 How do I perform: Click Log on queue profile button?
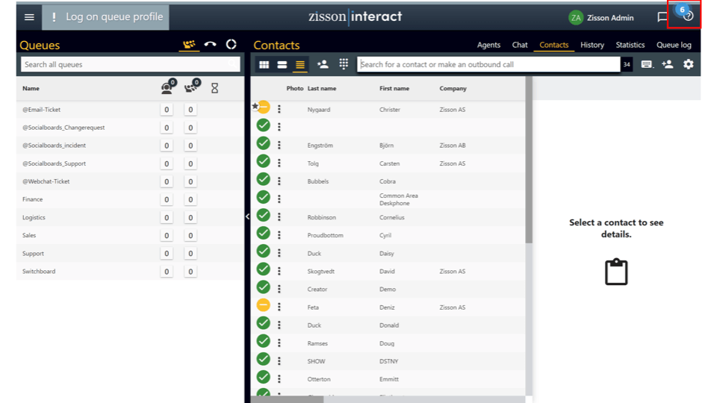[x=105, y=17]
